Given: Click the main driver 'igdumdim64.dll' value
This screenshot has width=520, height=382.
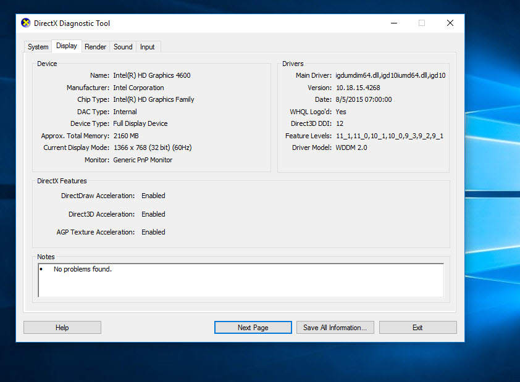Looking at the screenshot, I should 390,75.
